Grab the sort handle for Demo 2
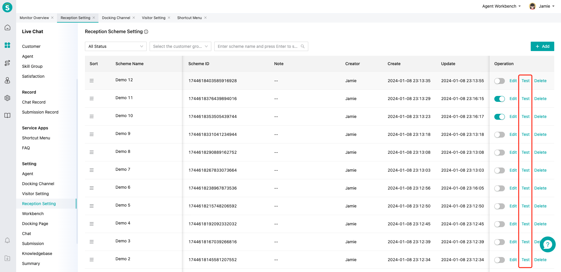Viewport: 561px width, 272px height. [92, 260]
